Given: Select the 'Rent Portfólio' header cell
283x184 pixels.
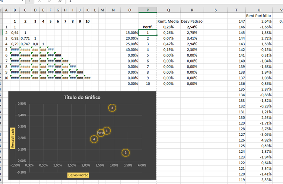Looking at the screenshot, I should pyautogui.click(x=258, y=16).
